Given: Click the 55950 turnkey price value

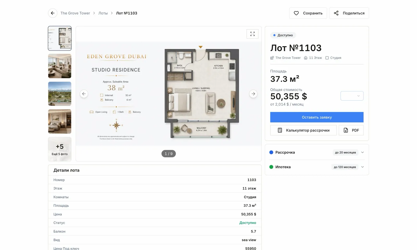Looking at the screenshot, I should point(251,248).
